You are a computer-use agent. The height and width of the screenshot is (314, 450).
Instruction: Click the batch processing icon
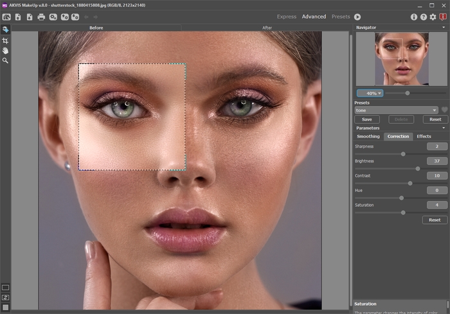(x=53, y=17)
